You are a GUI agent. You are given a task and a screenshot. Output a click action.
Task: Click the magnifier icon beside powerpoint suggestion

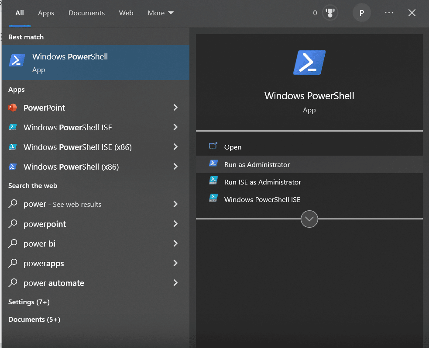coord(13,223)
